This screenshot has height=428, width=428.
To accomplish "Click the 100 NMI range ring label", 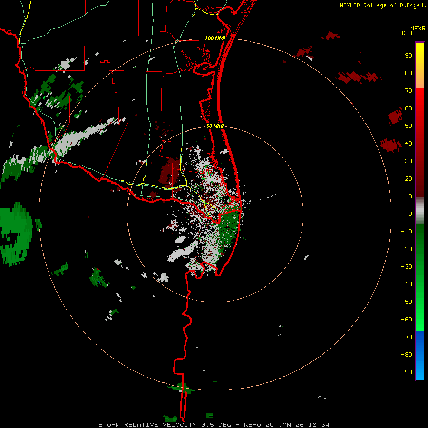I will 215,38.
